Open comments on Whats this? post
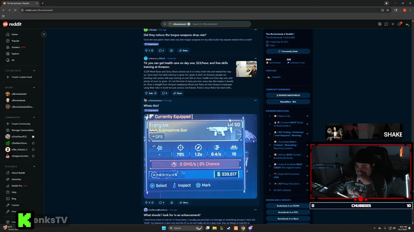The image size is (414, 232). [x=161, y=203]
